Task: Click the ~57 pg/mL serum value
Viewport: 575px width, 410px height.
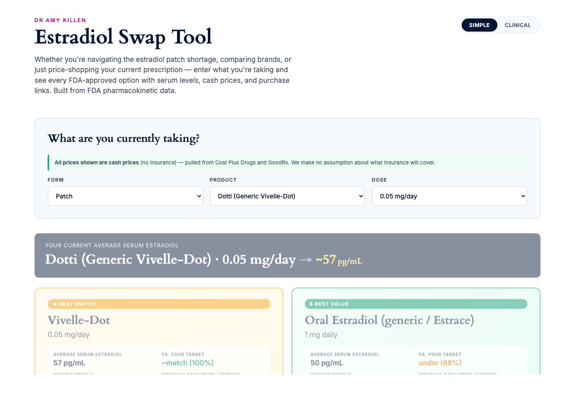Action: [338, 259]
